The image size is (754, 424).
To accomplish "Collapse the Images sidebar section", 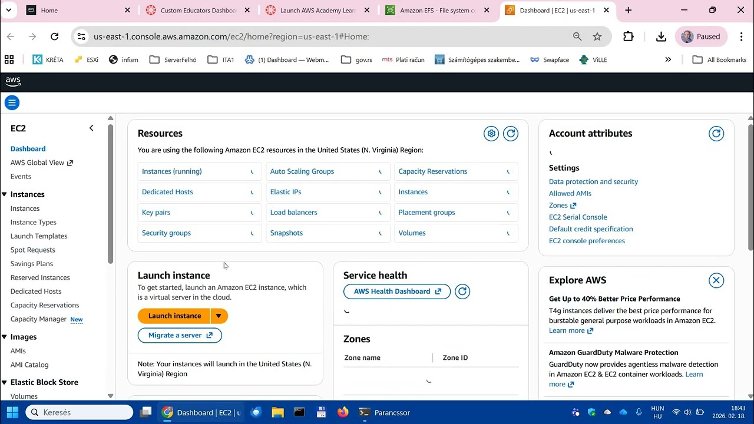I will (5, 337).
